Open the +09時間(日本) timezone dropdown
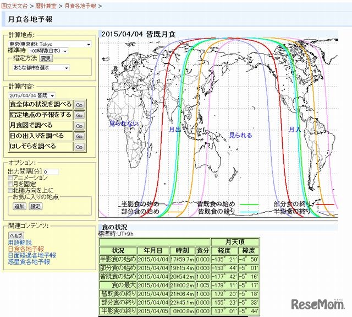Screen dimensions: 352x317 (48, 51)
